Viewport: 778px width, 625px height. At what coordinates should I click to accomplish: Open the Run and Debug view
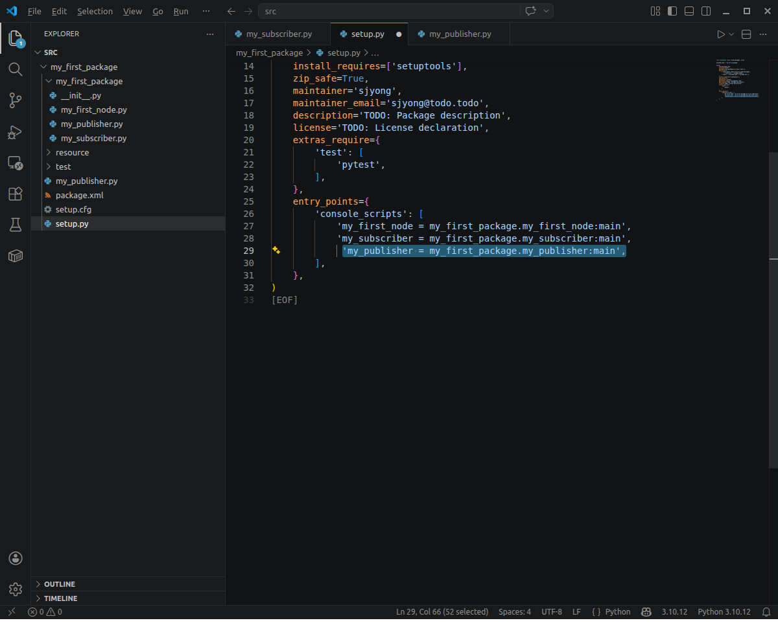[x=16, y=131]
